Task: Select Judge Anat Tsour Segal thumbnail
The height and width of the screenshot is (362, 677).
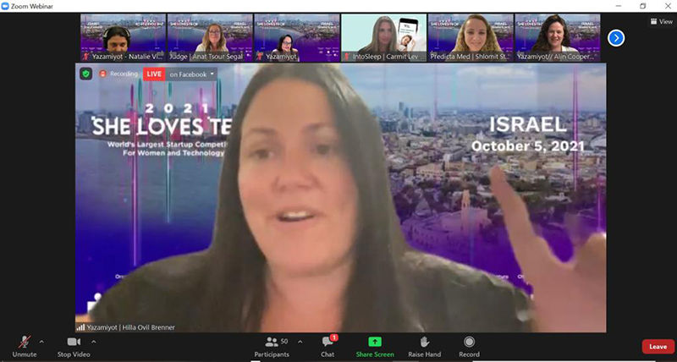Action: pyautogui.click(x=210, y=38)
